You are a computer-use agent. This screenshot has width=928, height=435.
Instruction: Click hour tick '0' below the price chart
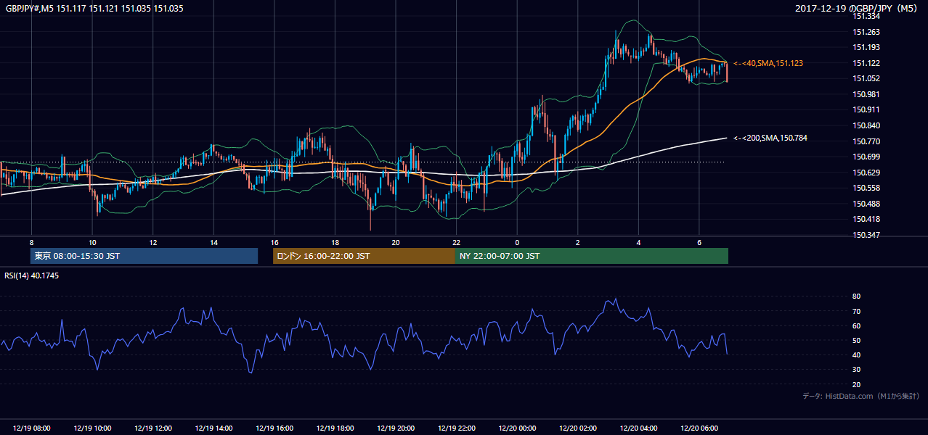coord(517,243)
